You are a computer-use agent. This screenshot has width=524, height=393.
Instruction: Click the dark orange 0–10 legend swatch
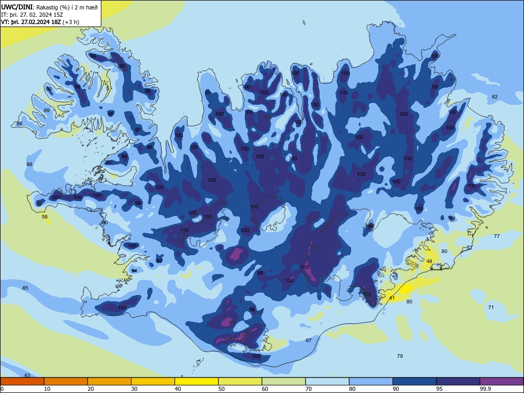click(x=22, y=381)
